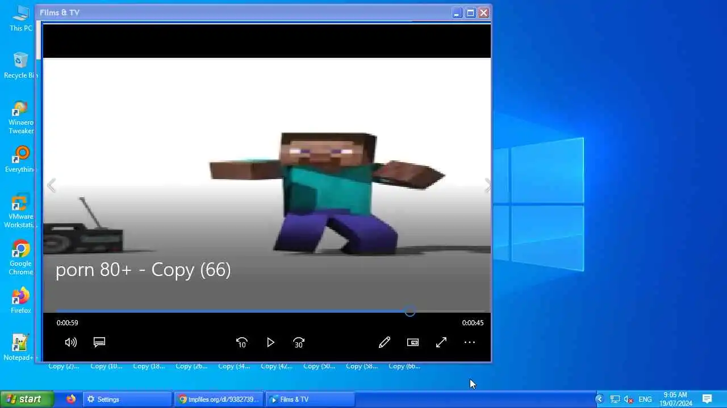Image resolution: width=727 pixels, height=408 pixels.
Task: Click the muted speaker tray icon
Action: pos(629,399)
